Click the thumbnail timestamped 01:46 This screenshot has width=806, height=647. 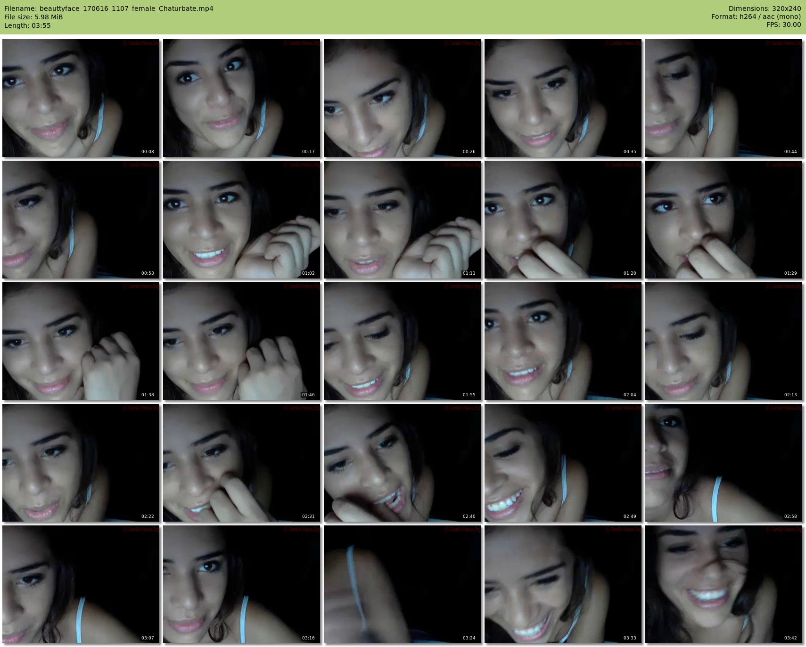(x=242, y=341)
